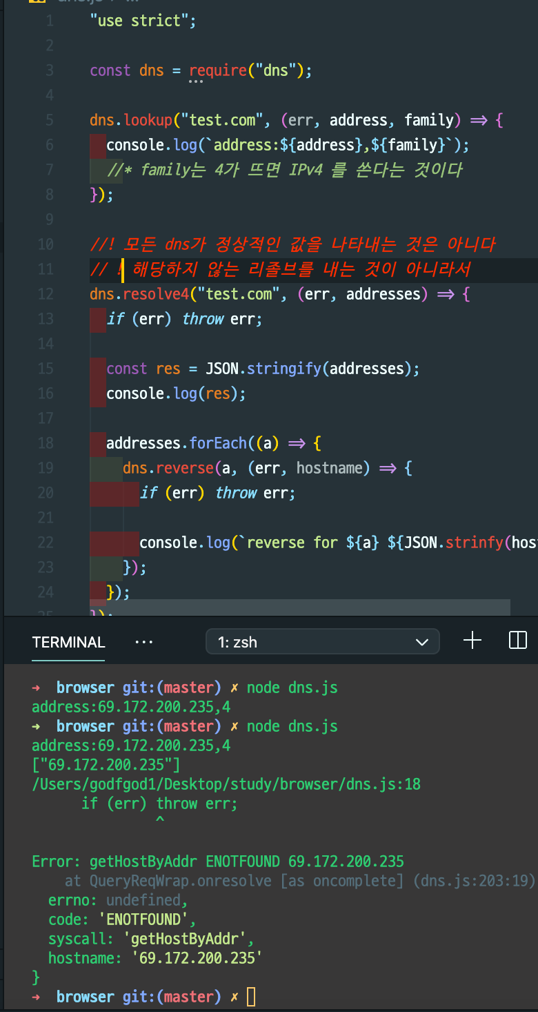Click dns.resolve4 on line 12
This screenshot has height=1012, width=538.
(x=139, y=294)
